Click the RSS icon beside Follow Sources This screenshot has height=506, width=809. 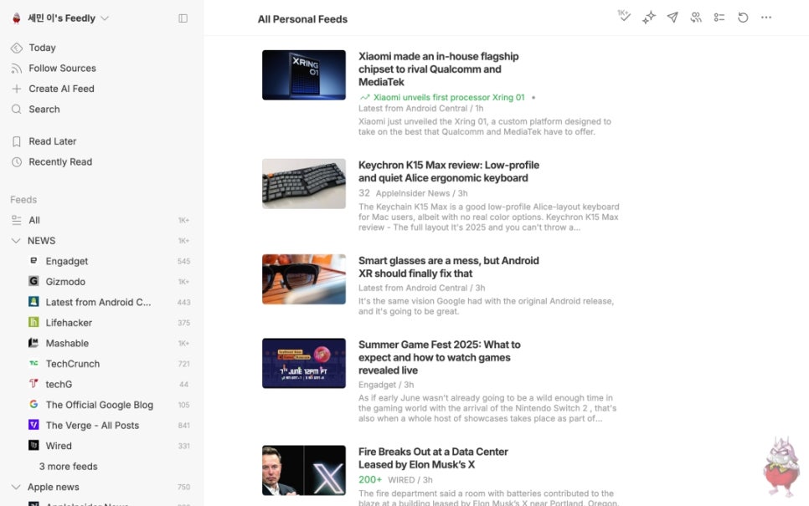(x=17, y=69)
